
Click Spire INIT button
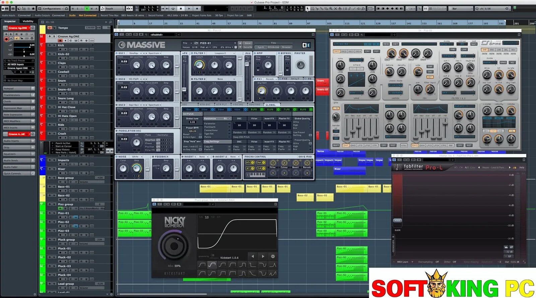(x=395, y=44)
